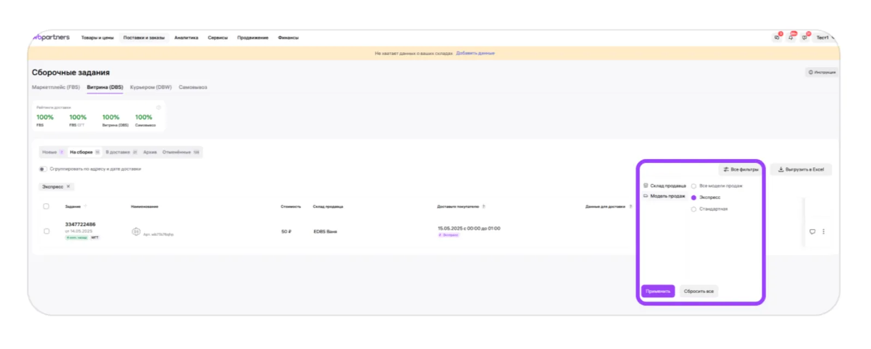This screenshot has height=349, width=871.
Task: Open the notifications bell icon
Action: (791, 38)
